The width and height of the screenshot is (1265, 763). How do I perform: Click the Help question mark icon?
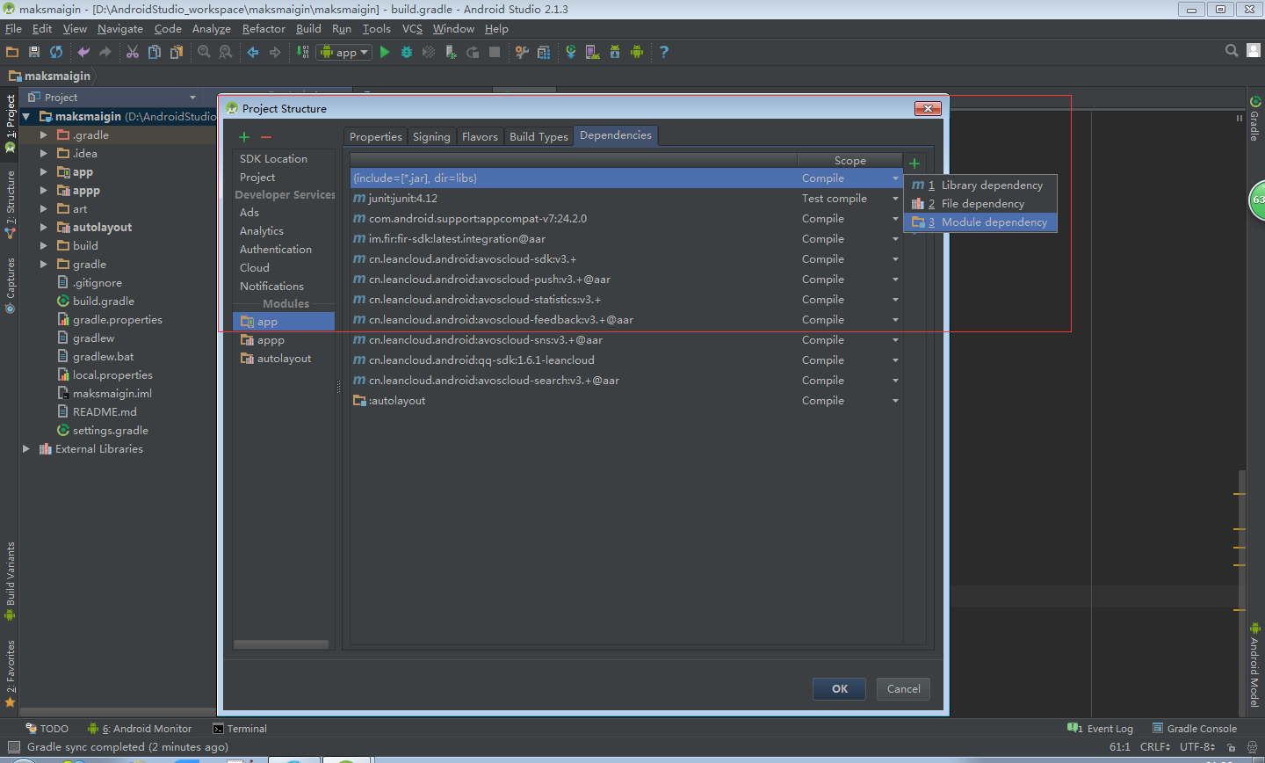(x=664, y=52)
